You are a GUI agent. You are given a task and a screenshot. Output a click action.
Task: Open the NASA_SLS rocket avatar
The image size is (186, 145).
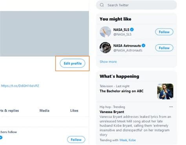(105, 32)
